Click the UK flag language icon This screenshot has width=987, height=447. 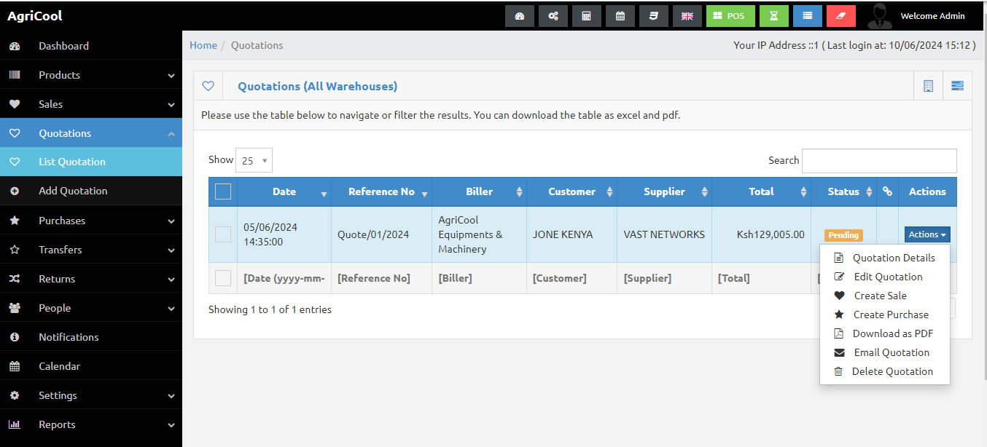click(687, 16)
